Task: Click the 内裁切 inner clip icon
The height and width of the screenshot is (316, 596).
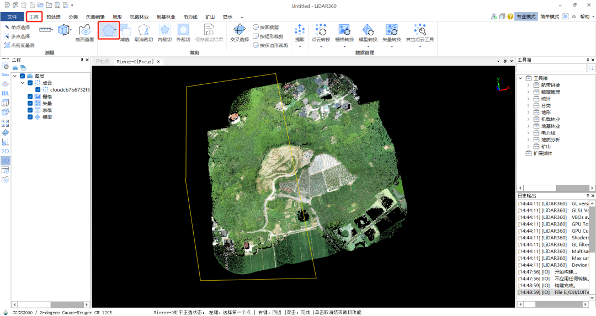Action: tap(164, 33)
